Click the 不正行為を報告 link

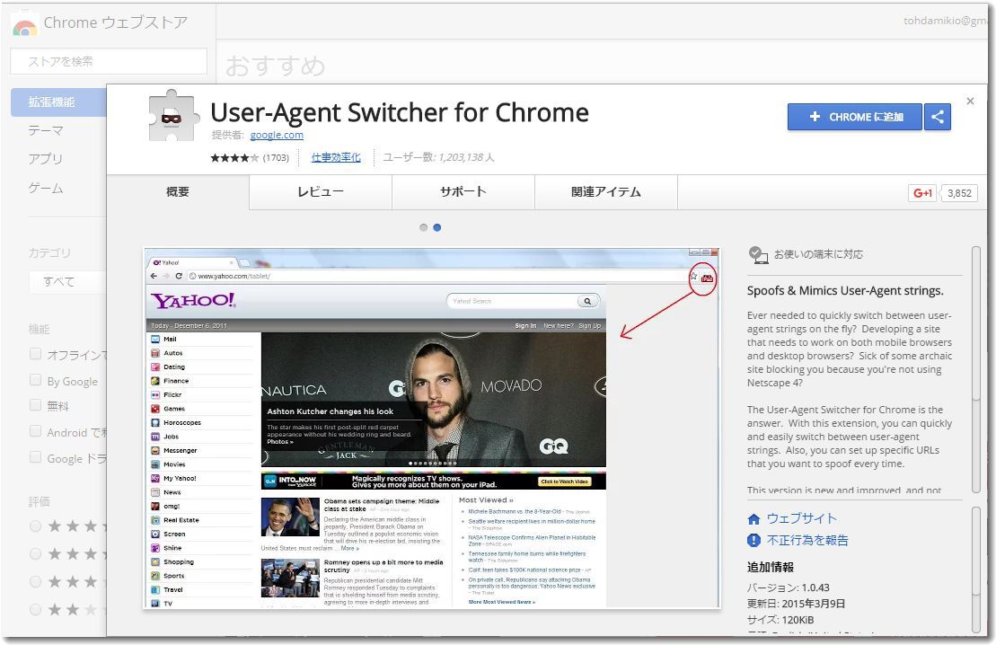(807, 540)
